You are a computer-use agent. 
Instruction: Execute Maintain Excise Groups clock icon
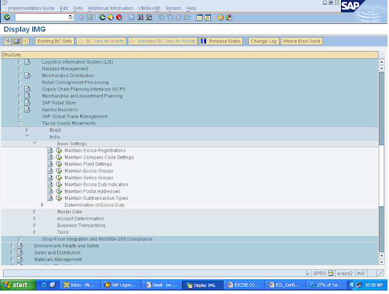coord(59,171)
